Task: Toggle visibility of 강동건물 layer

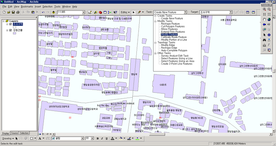Action: click(x=11, y=30)
